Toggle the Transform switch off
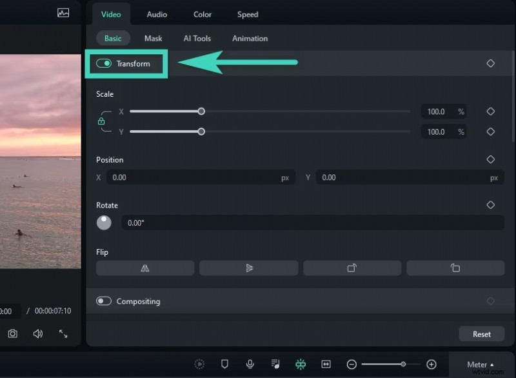The image size is (516, 378). (104, 64)
